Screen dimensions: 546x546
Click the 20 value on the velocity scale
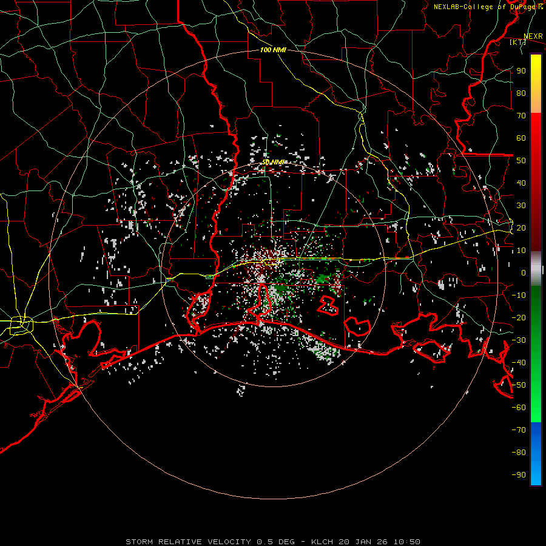coord(521,227)
